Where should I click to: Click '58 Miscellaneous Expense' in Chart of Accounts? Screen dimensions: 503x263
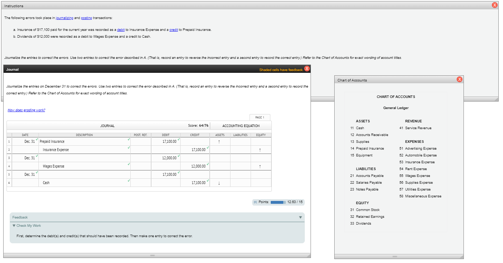point(420,196)
